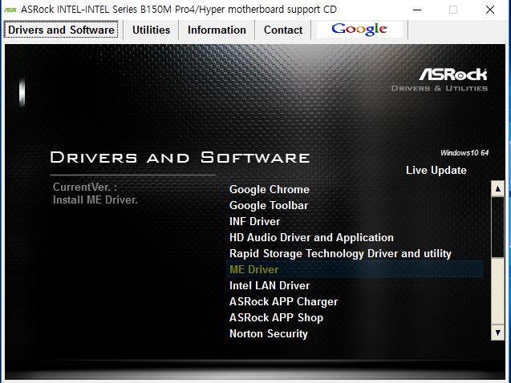
Task: Switch to the Utilities tab
Action: point(151,30)
